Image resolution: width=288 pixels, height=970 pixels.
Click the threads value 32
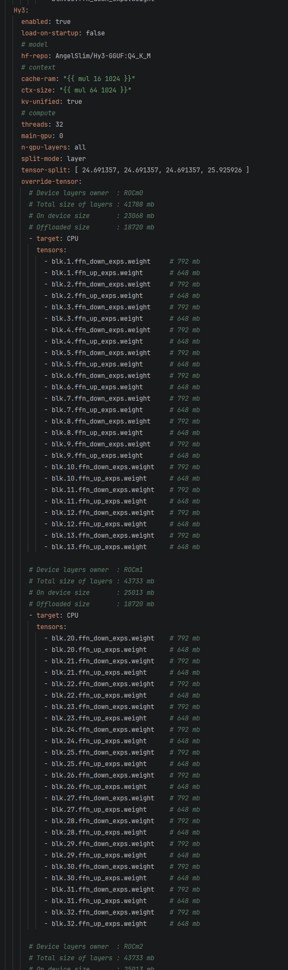click(59, 124)
